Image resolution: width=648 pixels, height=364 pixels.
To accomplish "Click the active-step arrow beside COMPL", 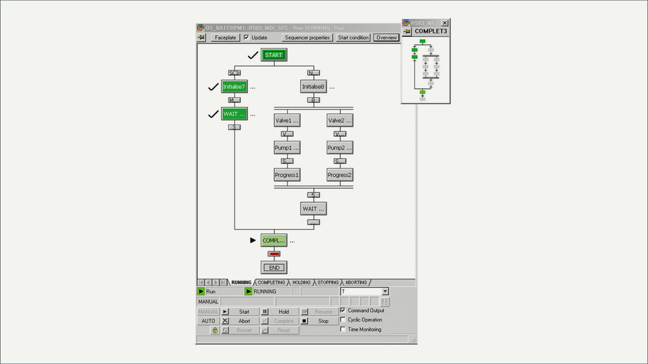I will pyautogui.click(x=253, y=240).
